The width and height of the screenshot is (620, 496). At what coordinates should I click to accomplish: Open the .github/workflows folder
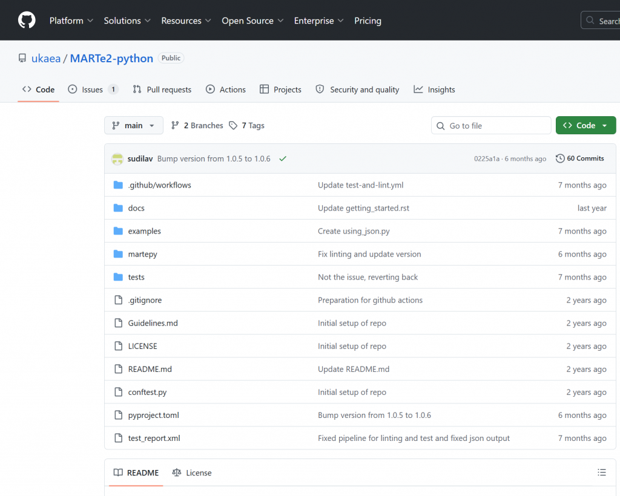coord(159,185)
